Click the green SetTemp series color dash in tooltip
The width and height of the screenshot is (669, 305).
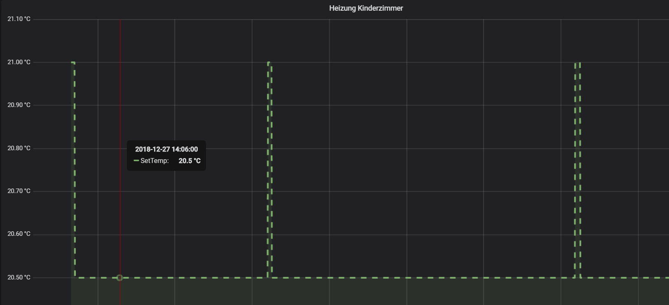pos(136,161)
